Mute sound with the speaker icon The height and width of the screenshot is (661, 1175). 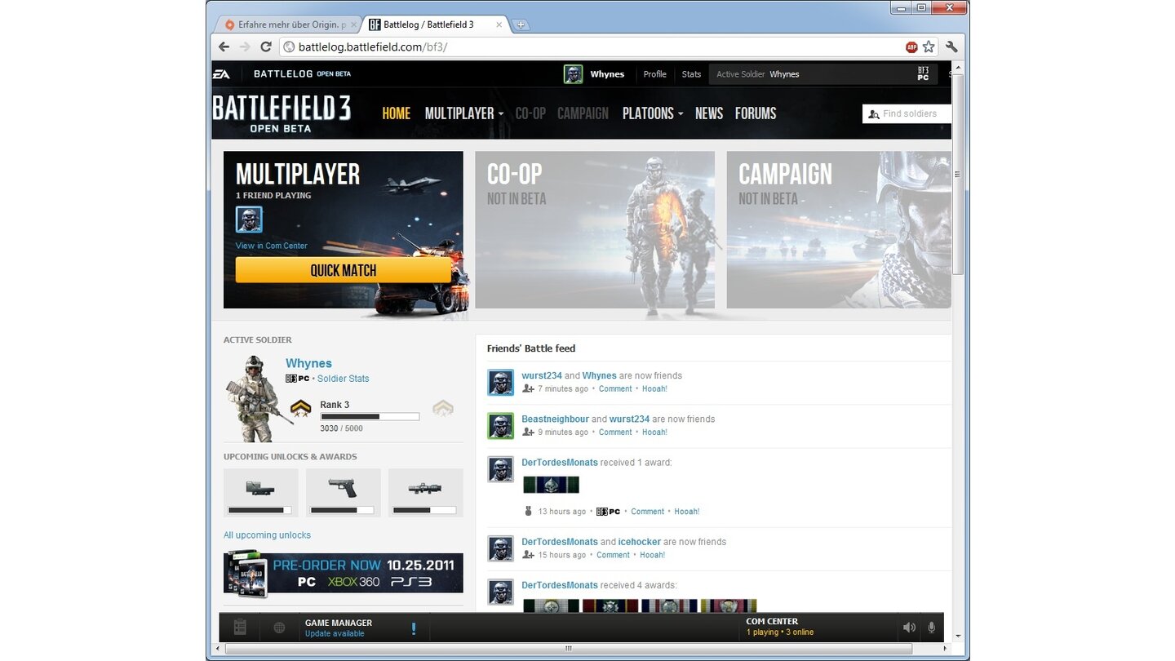(x=909, y=628)
